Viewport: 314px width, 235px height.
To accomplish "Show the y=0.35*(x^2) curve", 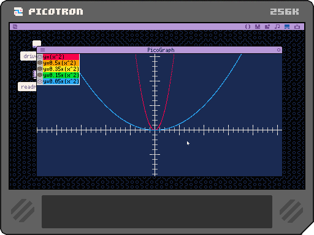I will (40, 69).
